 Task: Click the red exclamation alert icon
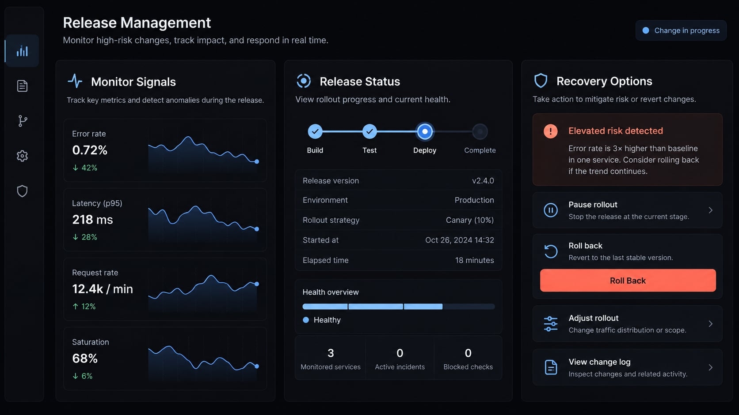coord(550,131)
